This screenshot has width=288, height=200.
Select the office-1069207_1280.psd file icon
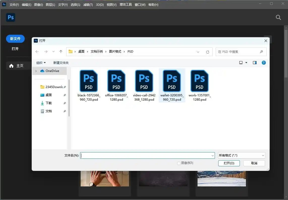coord(116,81)
